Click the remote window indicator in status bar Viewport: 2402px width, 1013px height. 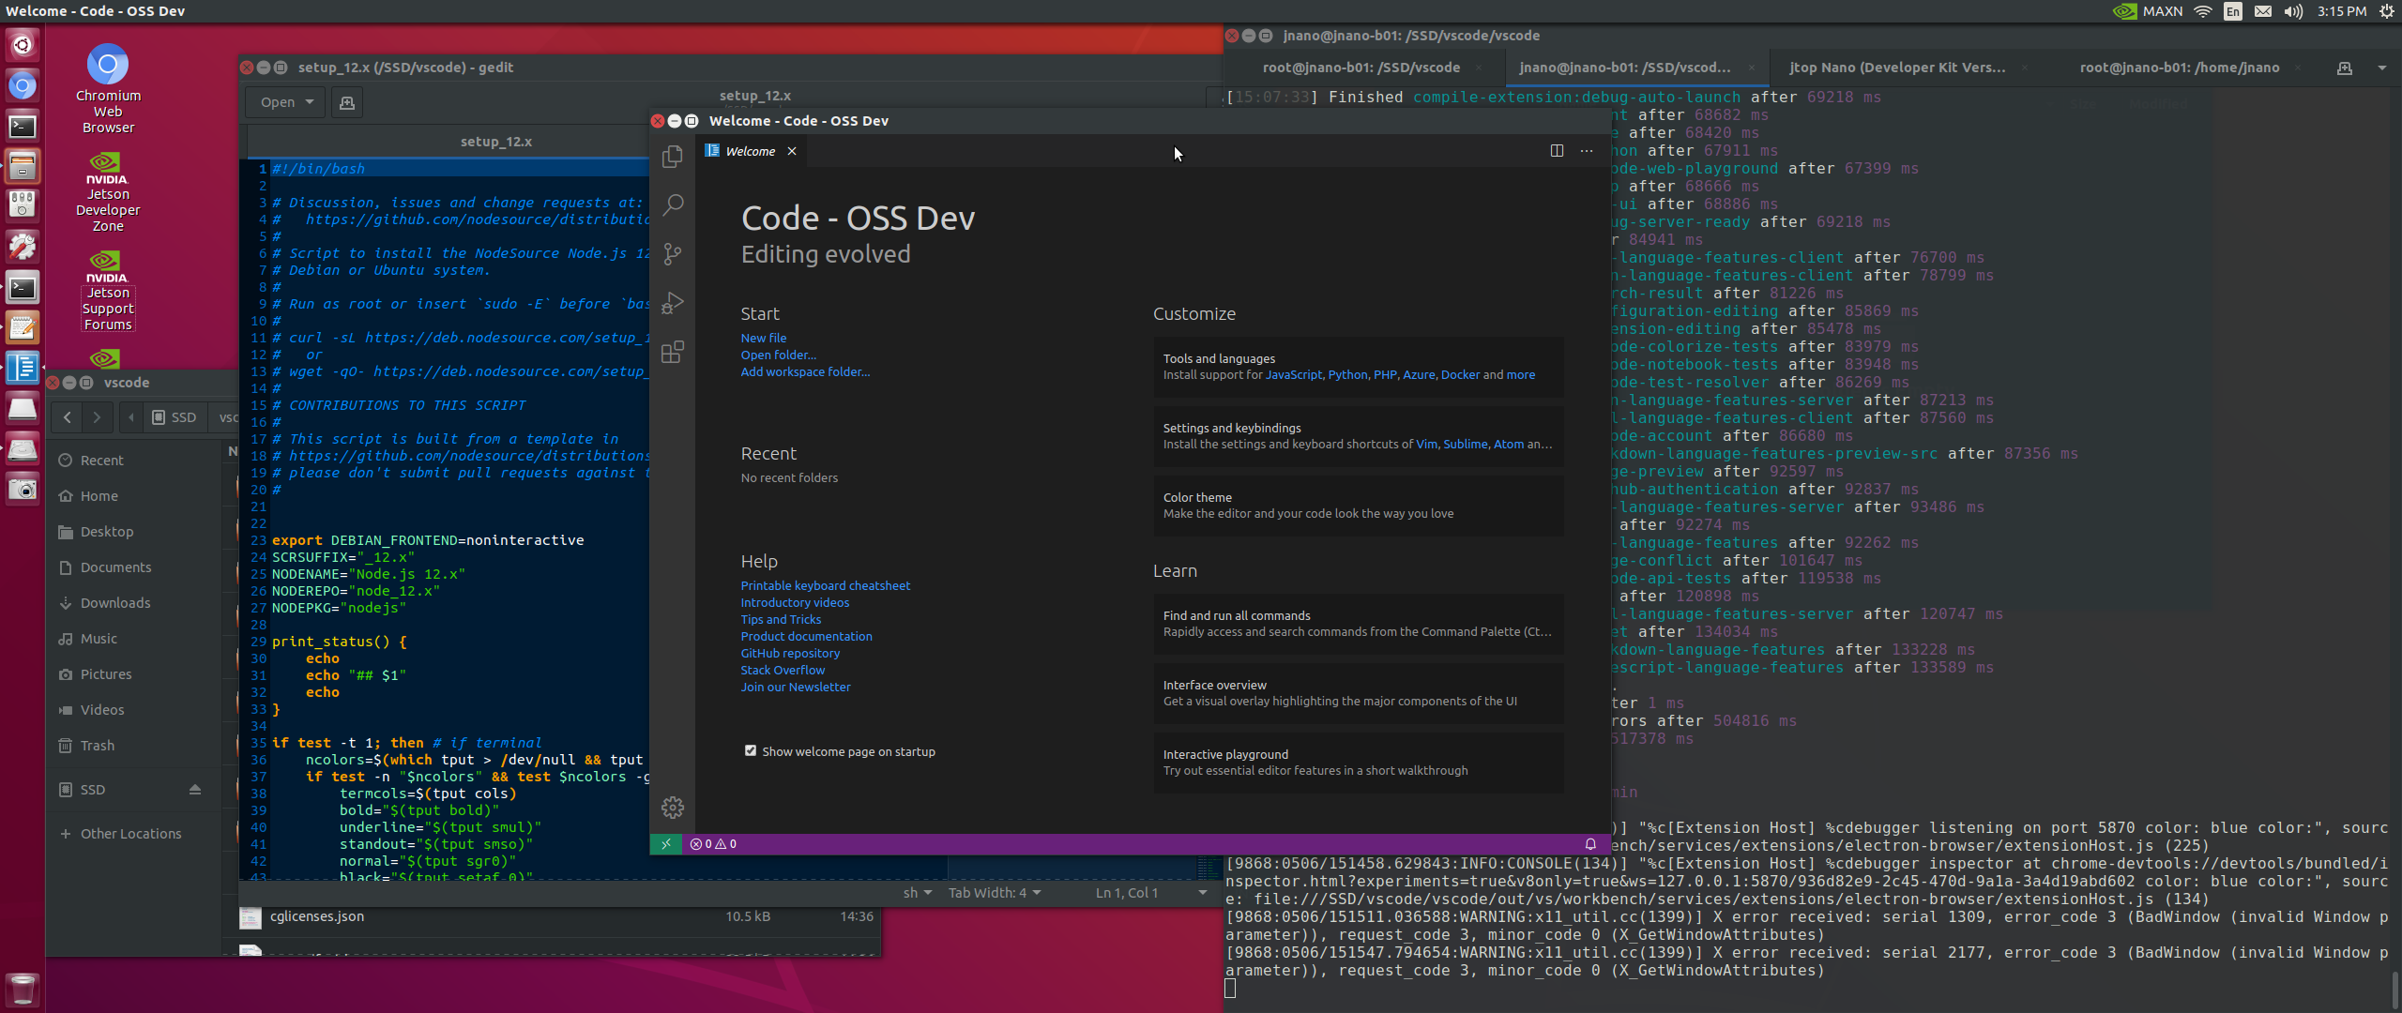click(665, 844)
